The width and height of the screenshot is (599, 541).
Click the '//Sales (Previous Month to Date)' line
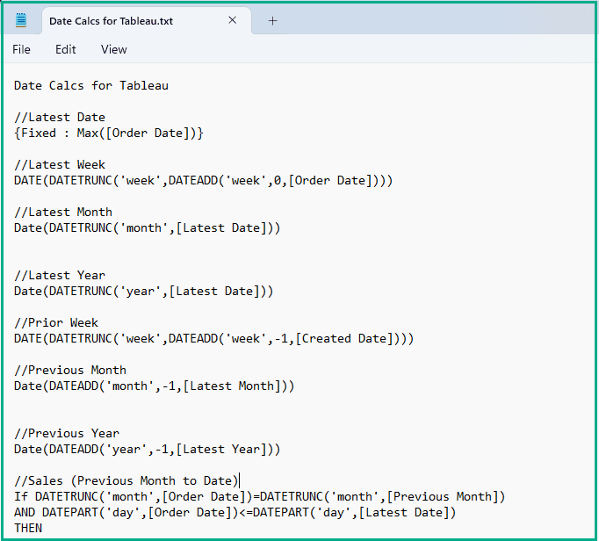click(126, 481)
